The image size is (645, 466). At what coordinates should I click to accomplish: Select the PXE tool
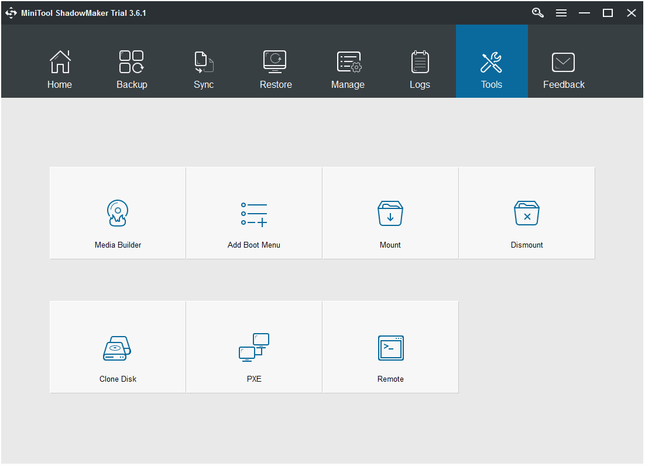[x=253, y=347]
